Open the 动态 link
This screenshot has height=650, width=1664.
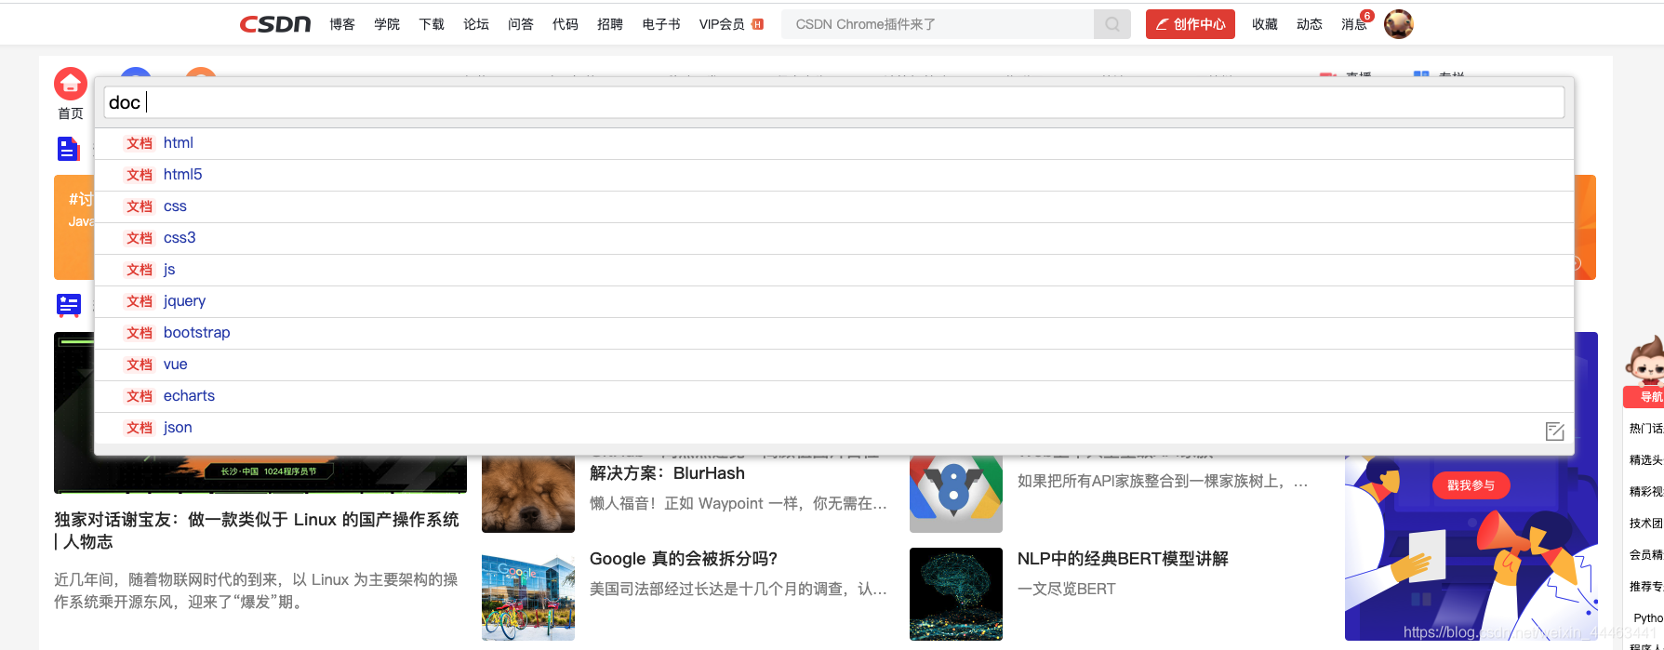[1310, 24]
